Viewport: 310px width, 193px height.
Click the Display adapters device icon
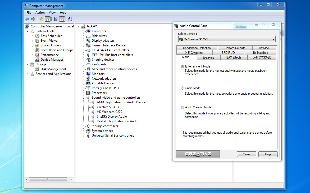(88, 41)
